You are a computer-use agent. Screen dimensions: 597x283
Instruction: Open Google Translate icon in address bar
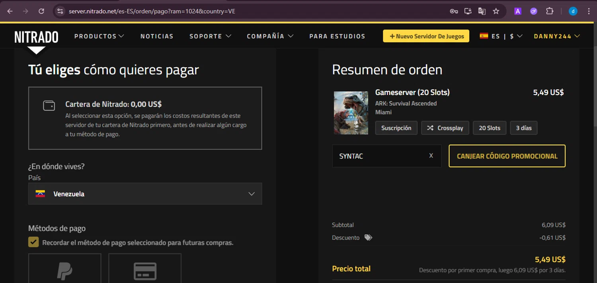(482, 11)
